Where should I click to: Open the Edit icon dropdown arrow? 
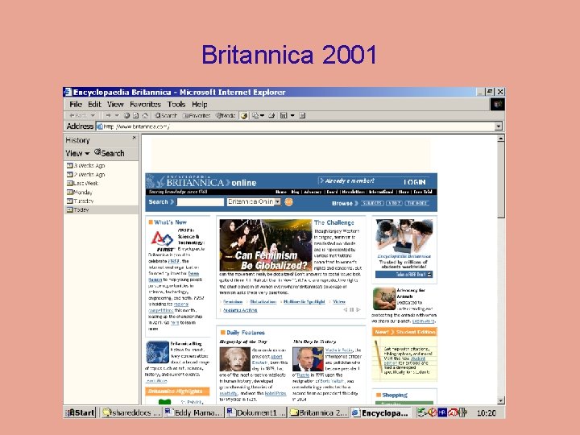point(292,115)
